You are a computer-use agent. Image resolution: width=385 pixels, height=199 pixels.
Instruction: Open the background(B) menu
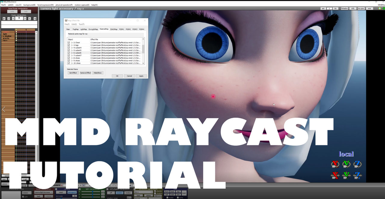tap(29, 5)
